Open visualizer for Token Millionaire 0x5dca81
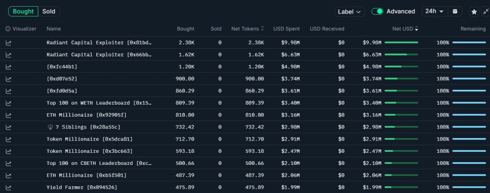The height and width of the screenshot is (193, 490). click(8, 139)
